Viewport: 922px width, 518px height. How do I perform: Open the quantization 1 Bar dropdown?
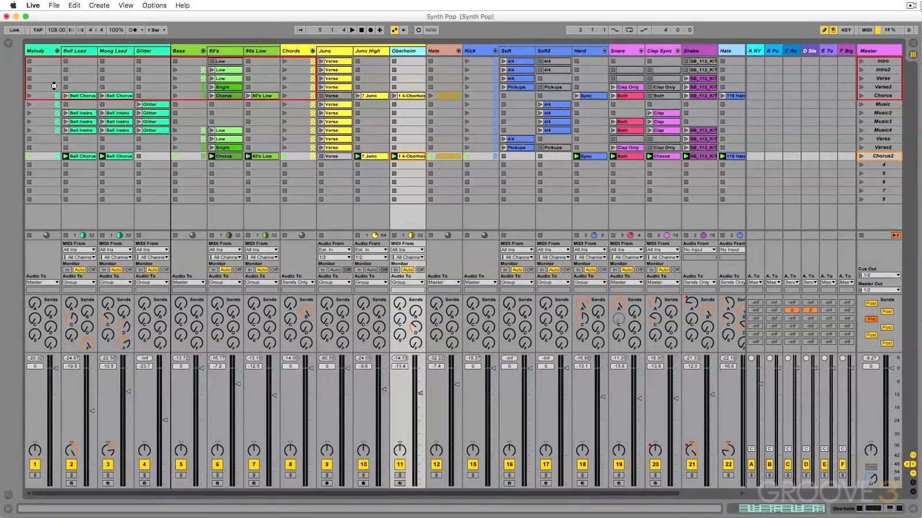[x=156, y=30]
